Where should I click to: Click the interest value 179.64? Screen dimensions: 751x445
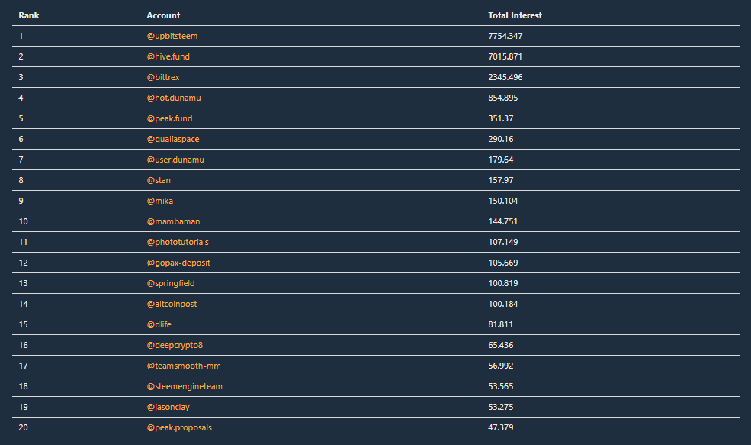(500, 160)
